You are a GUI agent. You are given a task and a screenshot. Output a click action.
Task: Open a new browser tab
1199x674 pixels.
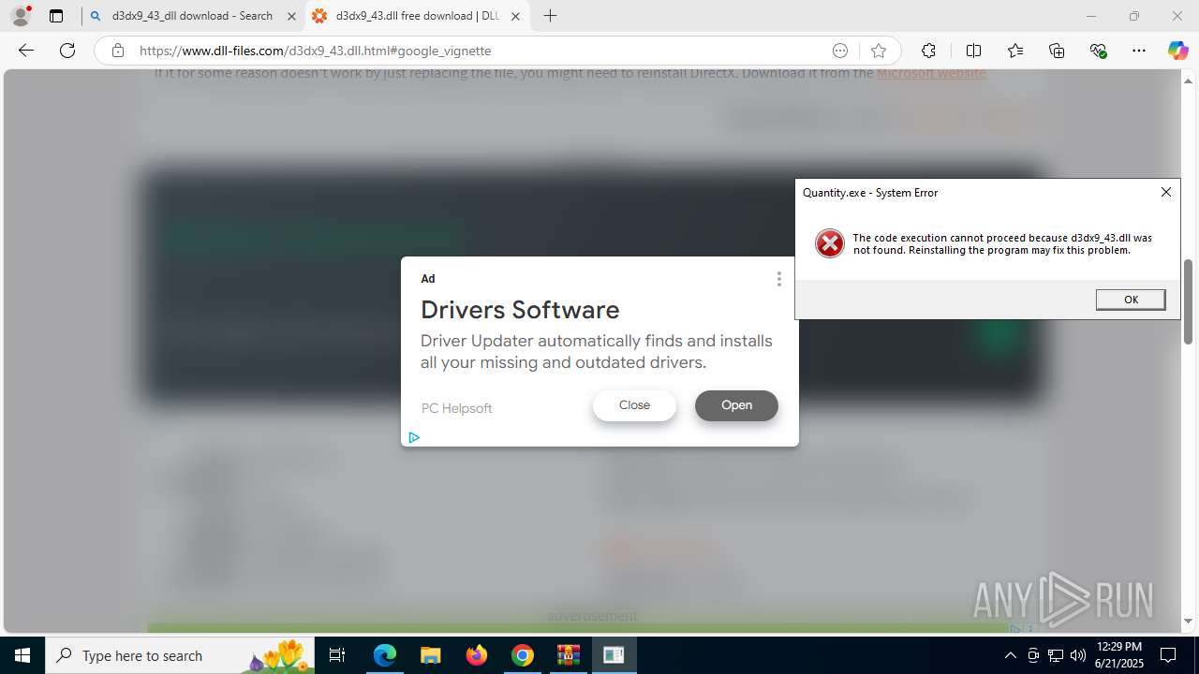pos(551,16)
